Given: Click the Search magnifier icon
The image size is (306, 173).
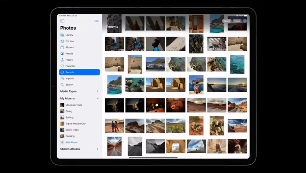Looking at the screenshot, I should 62,85.
